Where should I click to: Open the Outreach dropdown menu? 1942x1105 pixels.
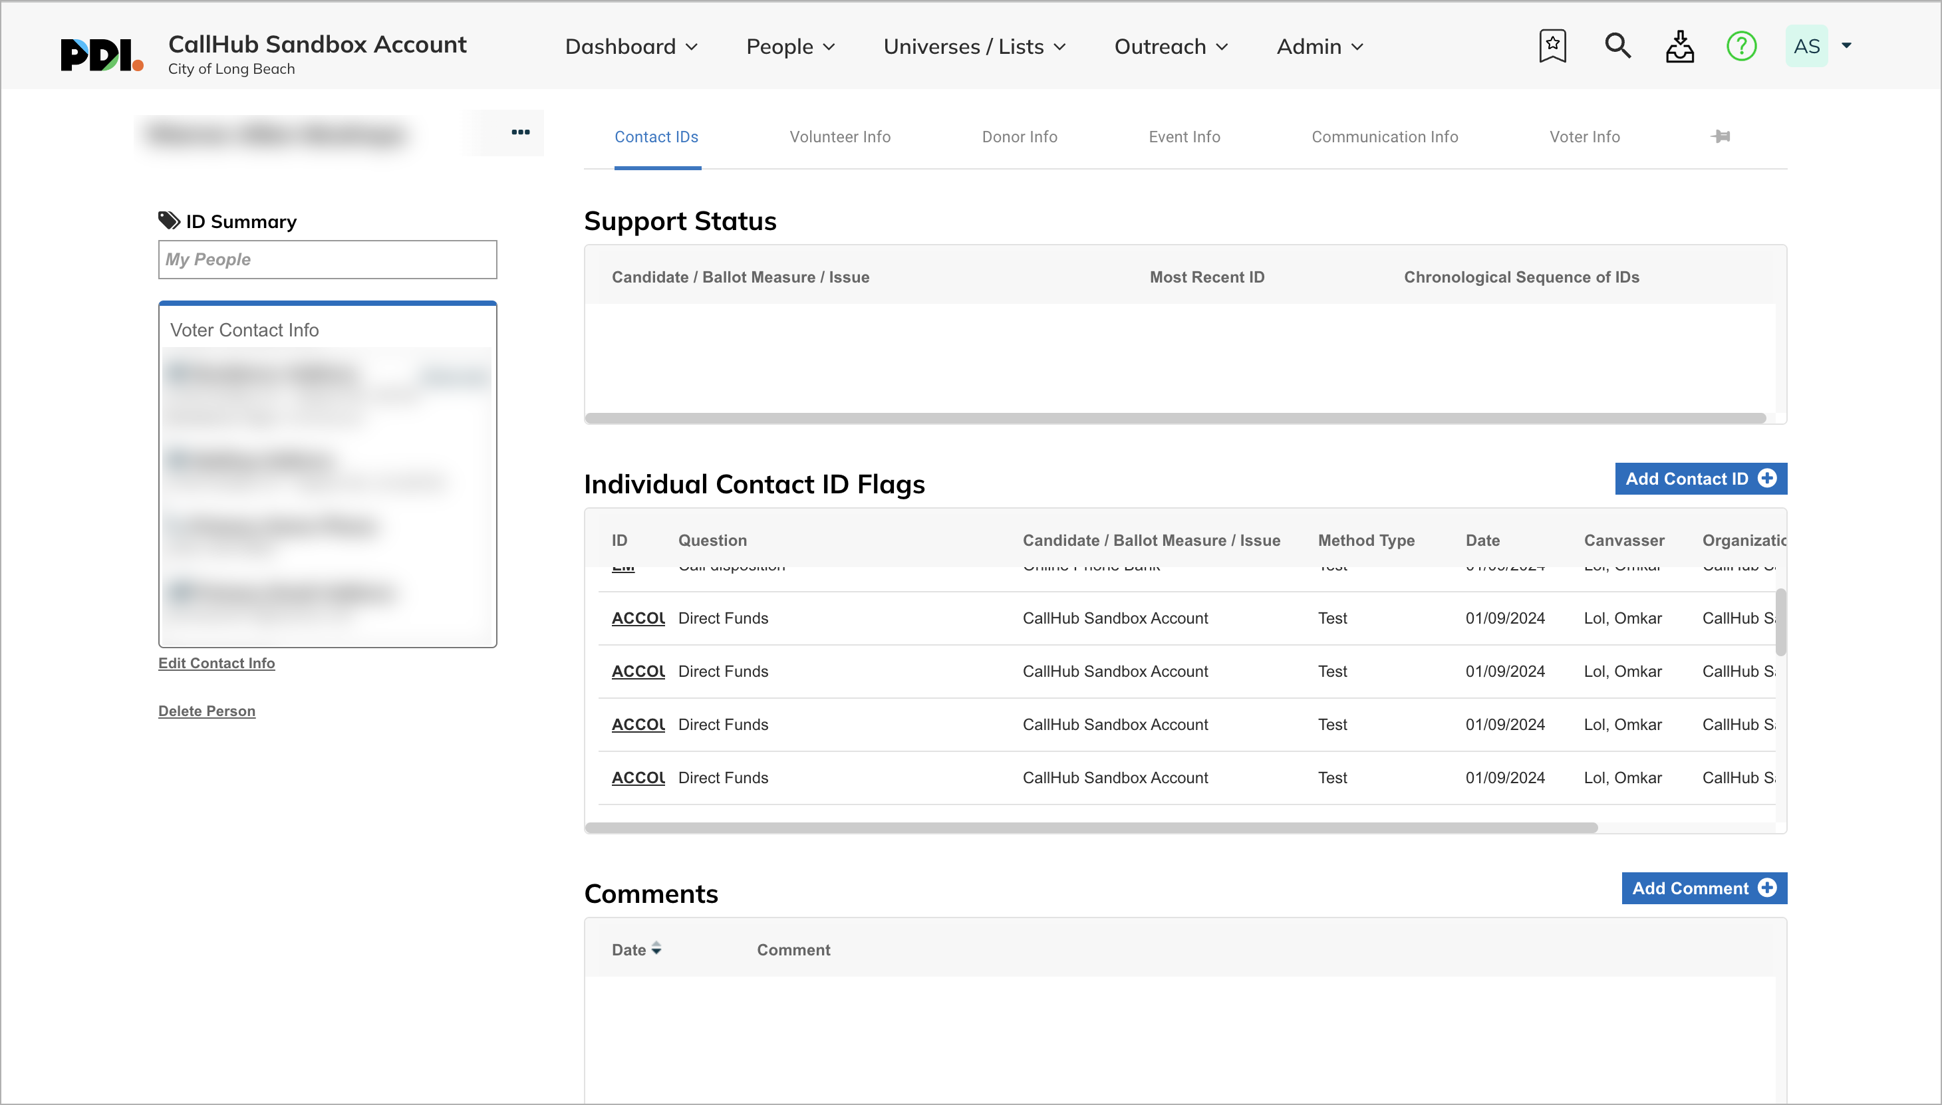tap(1171, 47)
